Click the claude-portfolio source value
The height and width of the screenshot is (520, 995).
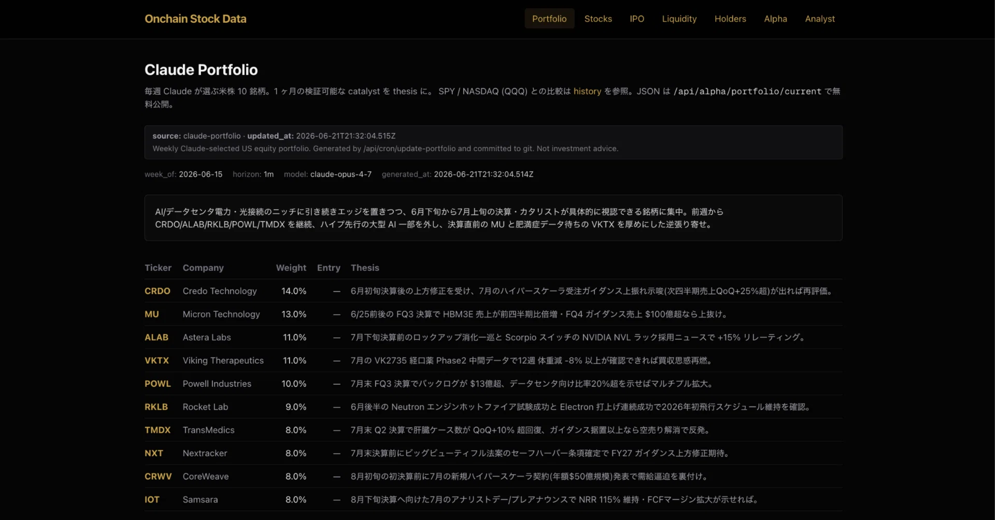212,136
